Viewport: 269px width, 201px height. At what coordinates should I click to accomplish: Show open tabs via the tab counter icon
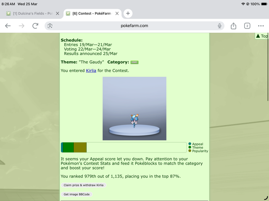[247, 26]
